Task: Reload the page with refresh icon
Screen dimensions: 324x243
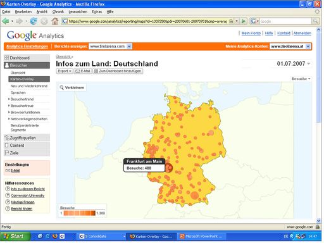Action: point(34,21)
